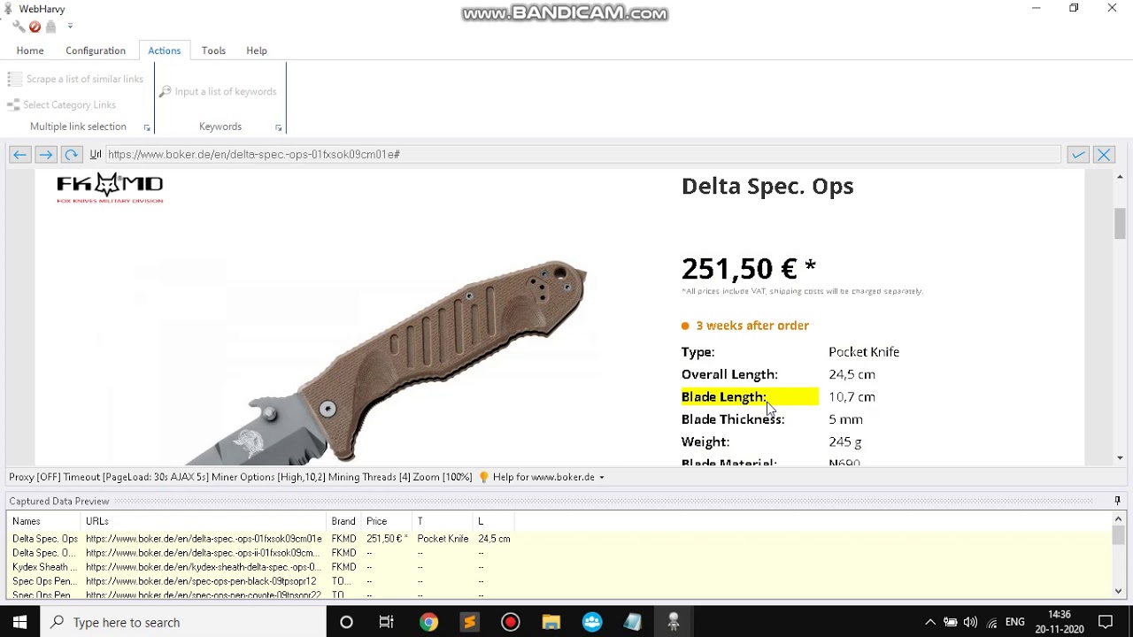
Task: Open File Explorer from the taskbar
Action: 551,622
